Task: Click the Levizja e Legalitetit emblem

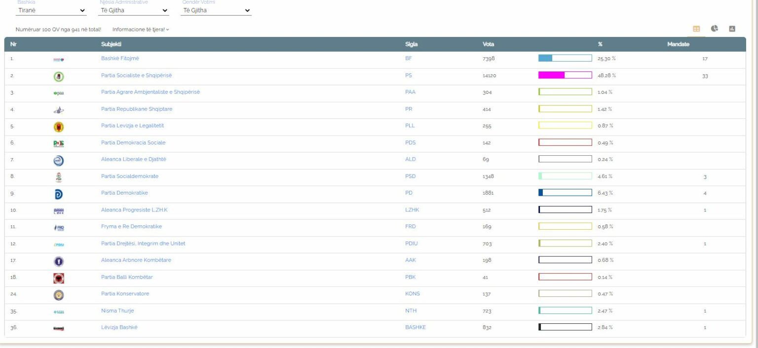Action: tap(59, 127)
